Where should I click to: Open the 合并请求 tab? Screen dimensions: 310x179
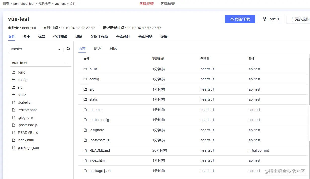[x=60, y=37]
